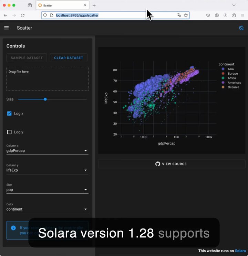Click the View Source button
This screenshot has width=248, height=256.
click(x=172, y=164)
